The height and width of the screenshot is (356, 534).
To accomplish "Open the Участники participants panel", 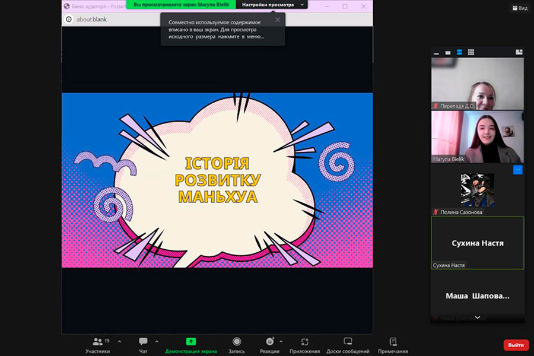I will tap(98, 345).
